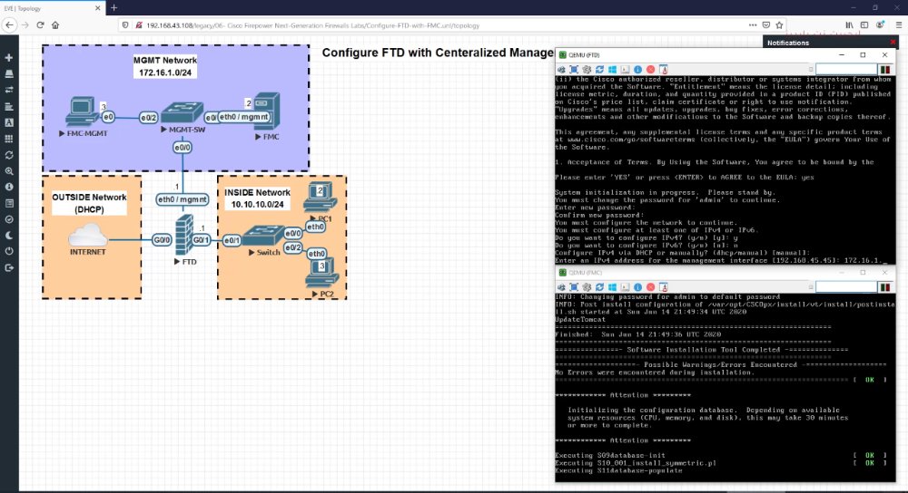Select the Switch node in INSIDE Network
Viewport: 908px width, 493px height.
pyautogui.click(x=263, y=236)
